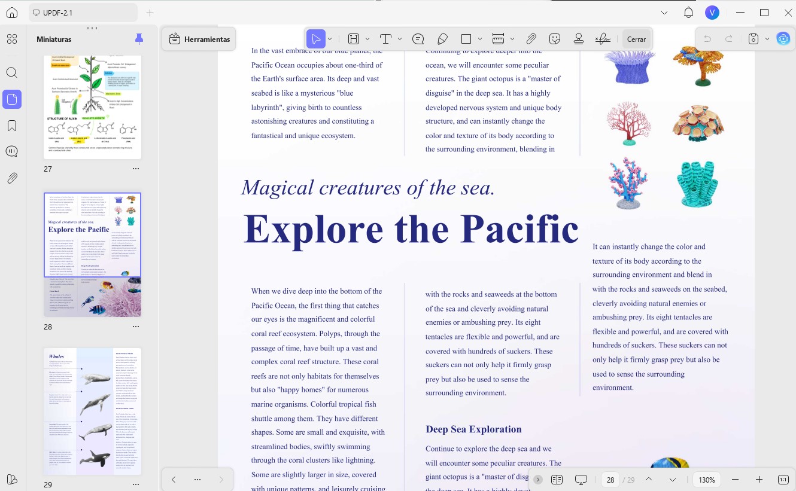Switch to the UPDF-2.1 tab

pyautogui.click(x=83, y=13)
